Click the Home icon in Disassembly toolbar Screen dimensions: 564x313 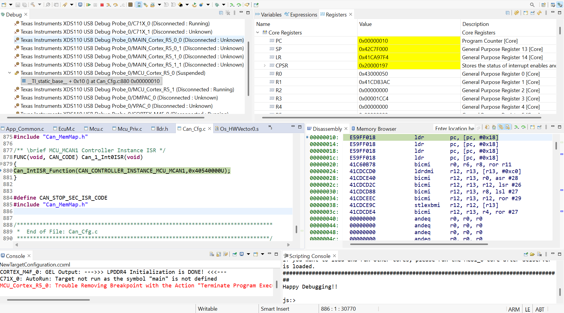pos(494,127)
